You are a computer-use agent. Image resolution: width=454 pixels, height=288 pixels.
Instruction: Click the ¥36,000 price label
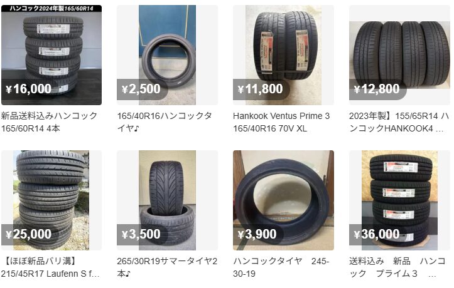tap(377, 234)
